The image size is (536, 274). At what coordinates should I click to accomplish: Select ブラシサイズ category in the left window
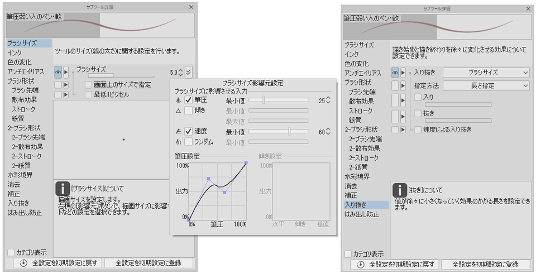29,44
